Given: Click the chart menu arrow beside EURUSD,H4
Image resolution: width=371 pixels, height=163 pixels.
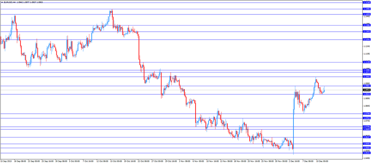Looking at the screenshot, I should (1, 1).
